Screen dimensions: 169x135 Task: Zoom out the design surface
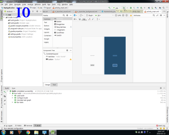click(116, 15)
